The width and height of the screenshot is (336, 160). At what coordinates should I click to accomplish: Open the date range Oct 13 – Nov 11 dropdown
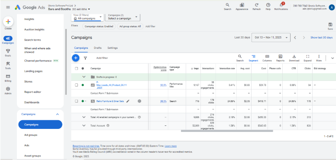271,38
